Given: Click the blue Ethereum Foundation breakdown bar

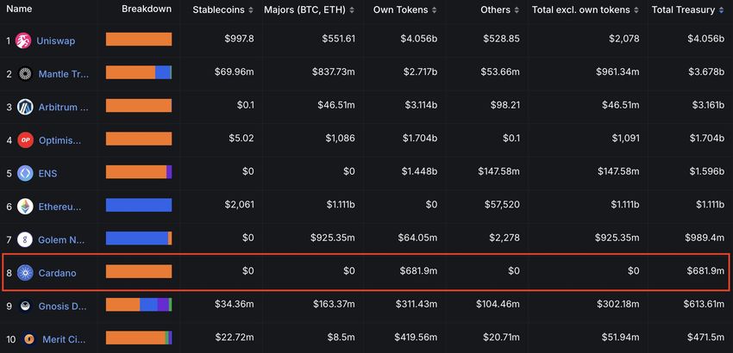Looking at the screenshot, I should point(139,206).
